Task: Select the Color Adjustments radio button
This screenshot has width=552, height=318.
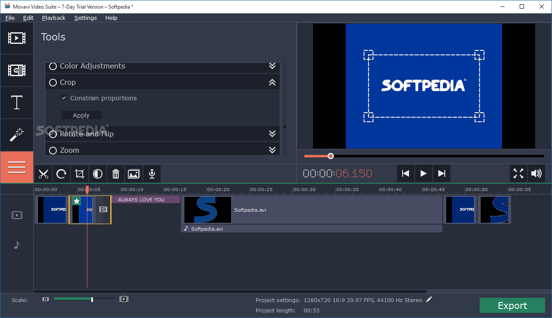Action: click(53, 66)
